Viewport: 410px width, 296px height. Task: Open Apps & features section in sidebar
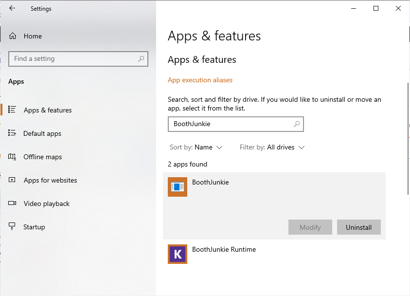coord(48,110)
